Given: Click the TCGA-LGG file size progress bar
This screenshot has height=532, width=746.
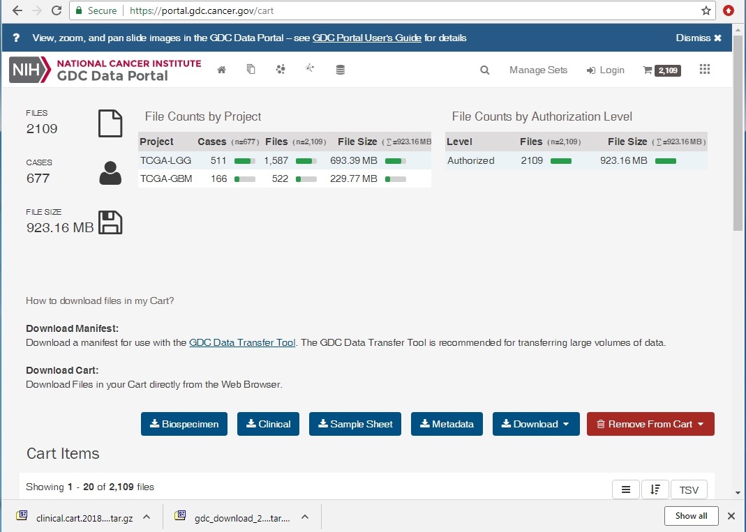Looking at the screenshot, I should 396,161.
